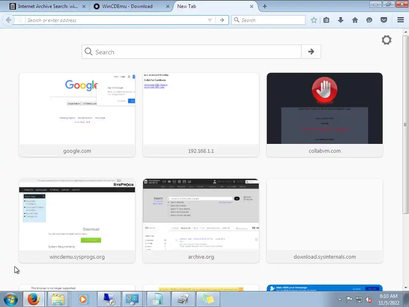Viewport: 409px width, 307px height.
Task: Close the WinCDEmu - Download tab
Action: click(x=168, y=6)
